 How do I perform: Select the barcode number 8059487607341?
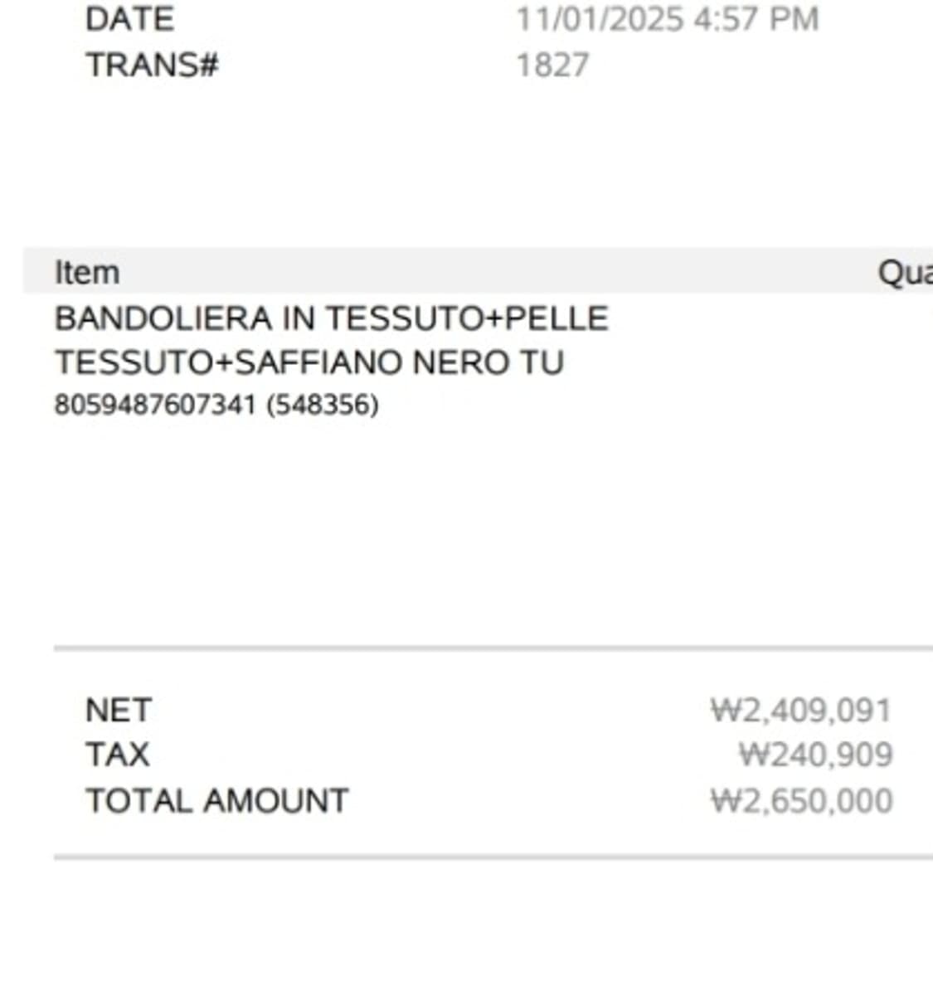[x=155, y=405]
